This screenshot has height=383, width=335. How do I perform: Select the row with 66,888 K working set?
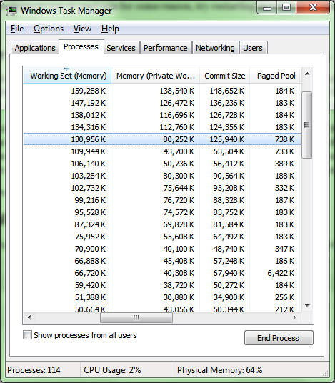pos(162,261)
